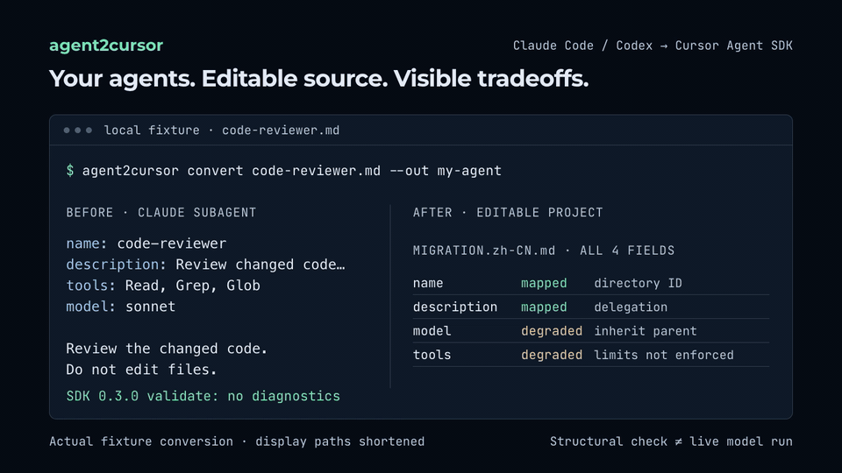Image resolution: width=842 pixels, height=473 pixels.
Task: Click 'mapped' status in the name row
Action: 544,283
